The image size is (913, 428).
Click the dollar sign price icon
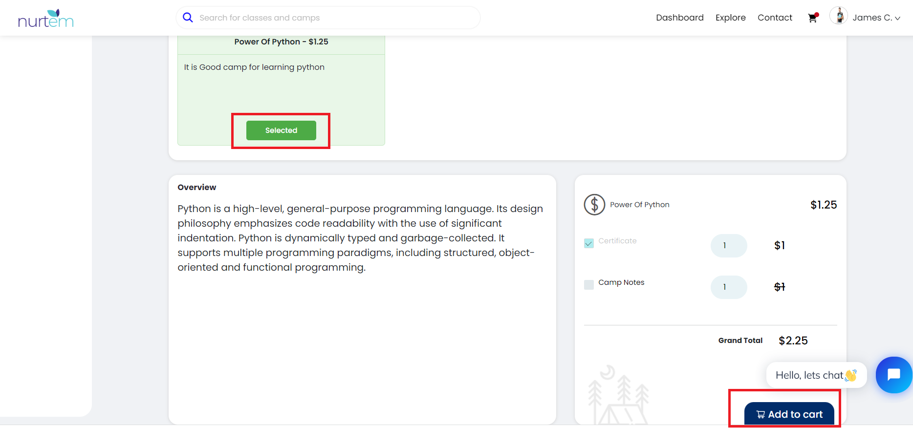click(x=594, y=205)
